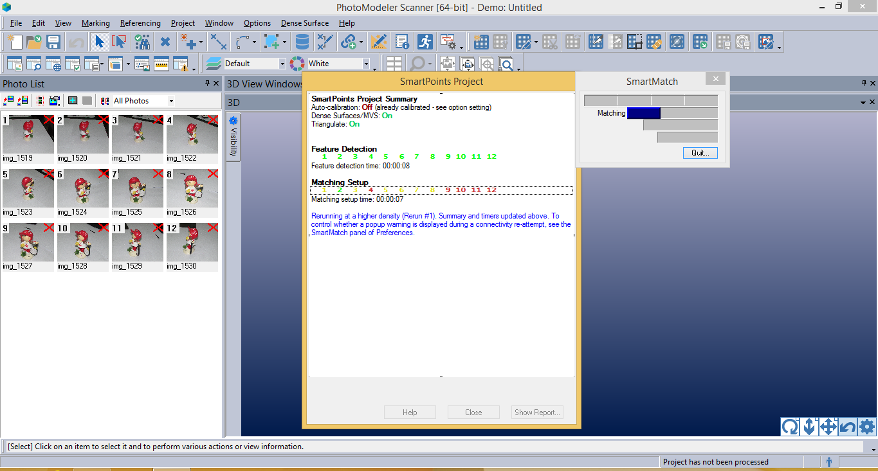Click the 3D view settings gear icon
The height and width of the screenshot is (471, 878).
[867, 427]
